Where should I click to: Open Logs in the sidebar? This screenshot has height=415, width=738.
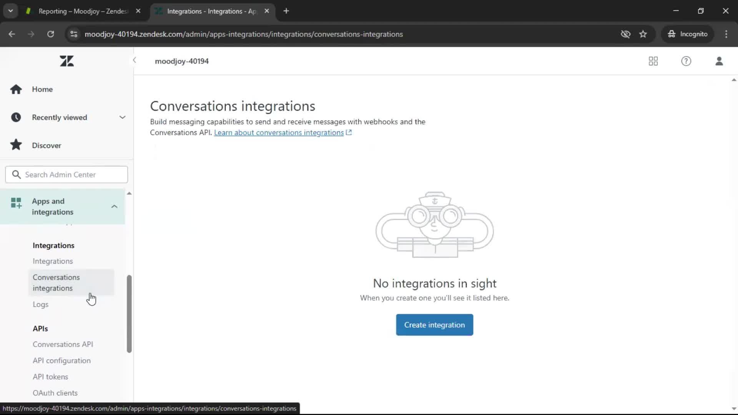pyautogui.click(x=40, y=304)
